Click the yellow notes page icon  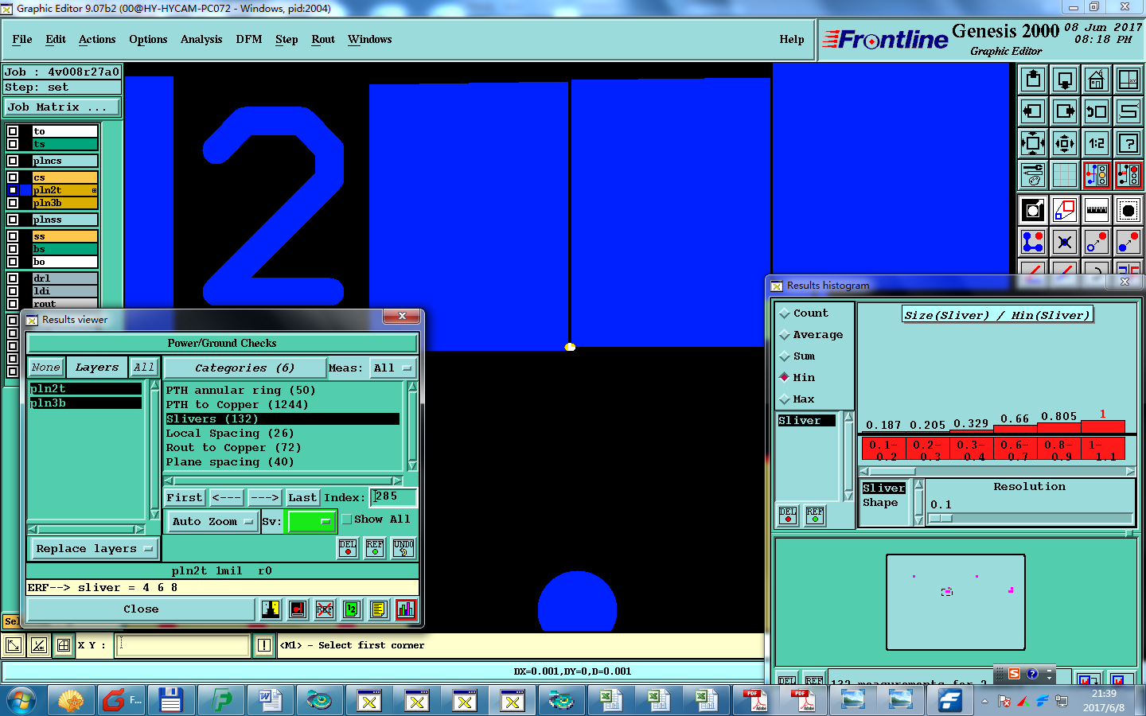(x=379, y=609)
